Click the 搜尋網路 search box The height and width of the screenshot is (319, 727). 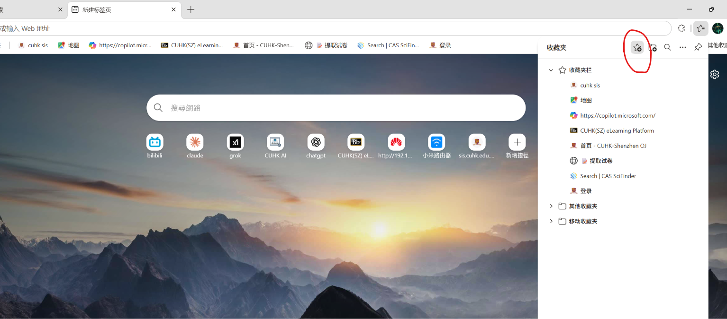point(336,108)
